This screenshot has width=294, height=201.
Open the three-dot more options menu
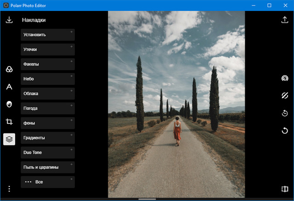click(9, 189)
